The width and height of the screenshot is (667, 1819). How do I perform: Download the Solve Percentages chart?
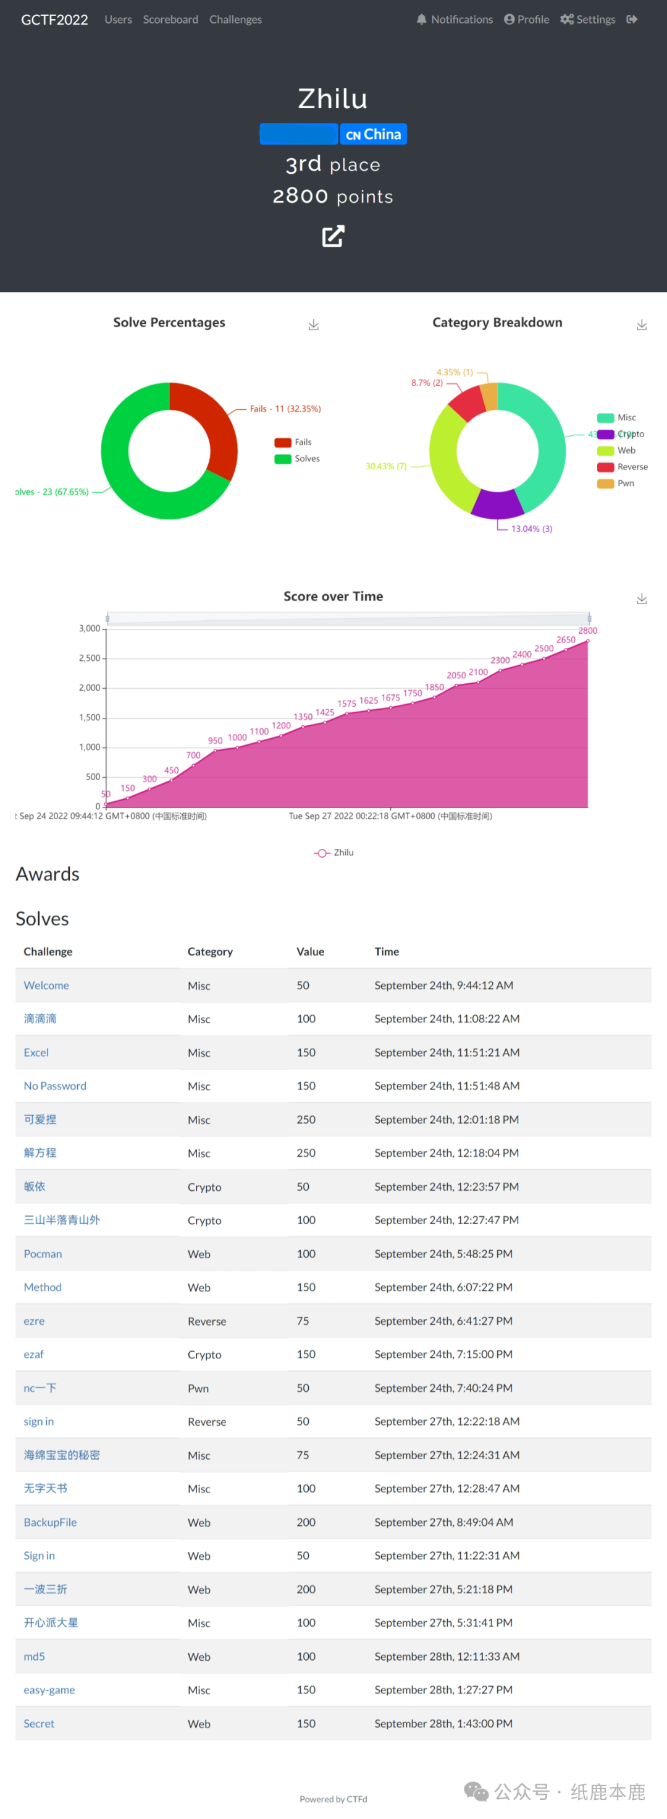314,325
